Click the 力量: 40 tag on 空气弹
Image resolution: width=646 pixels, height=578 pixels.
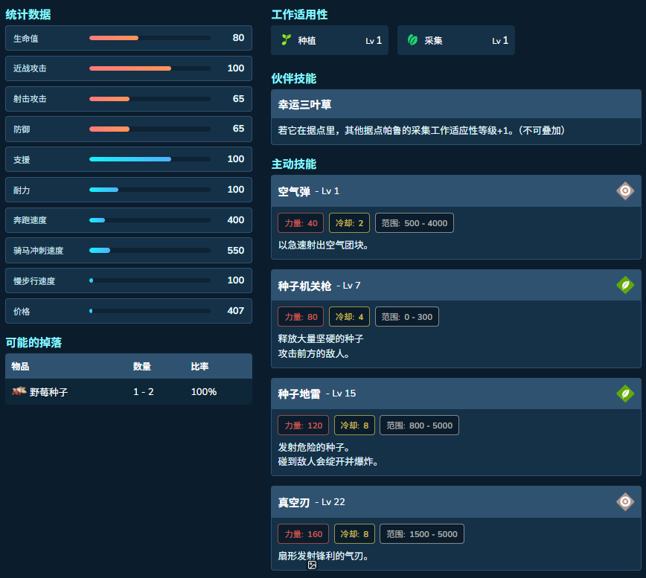click(x=301, y=223)
